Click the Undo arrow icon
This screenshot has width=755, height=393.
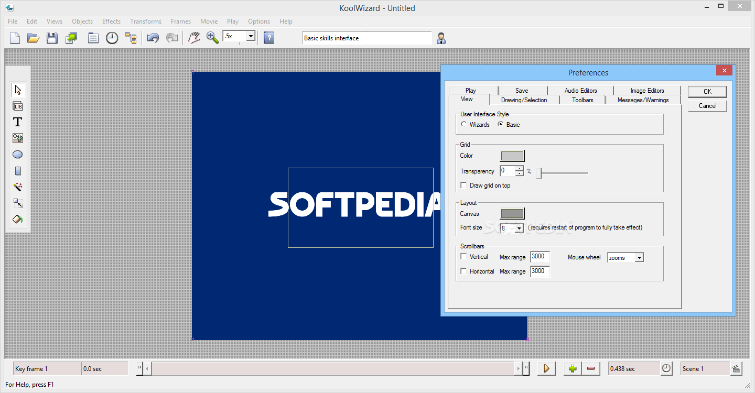(x=153, y=38)
